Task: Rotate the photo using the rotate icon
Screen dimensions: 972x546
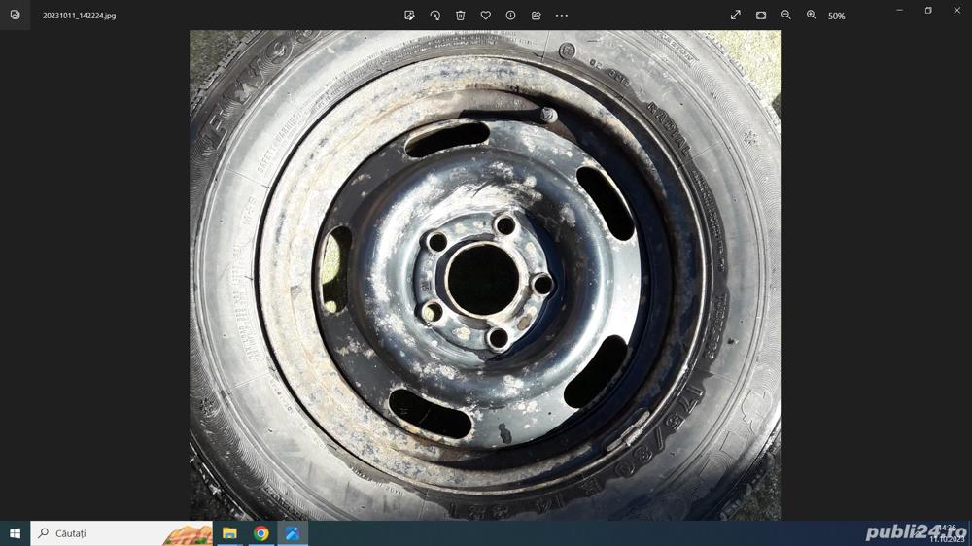Action: [x=434, y=16]
